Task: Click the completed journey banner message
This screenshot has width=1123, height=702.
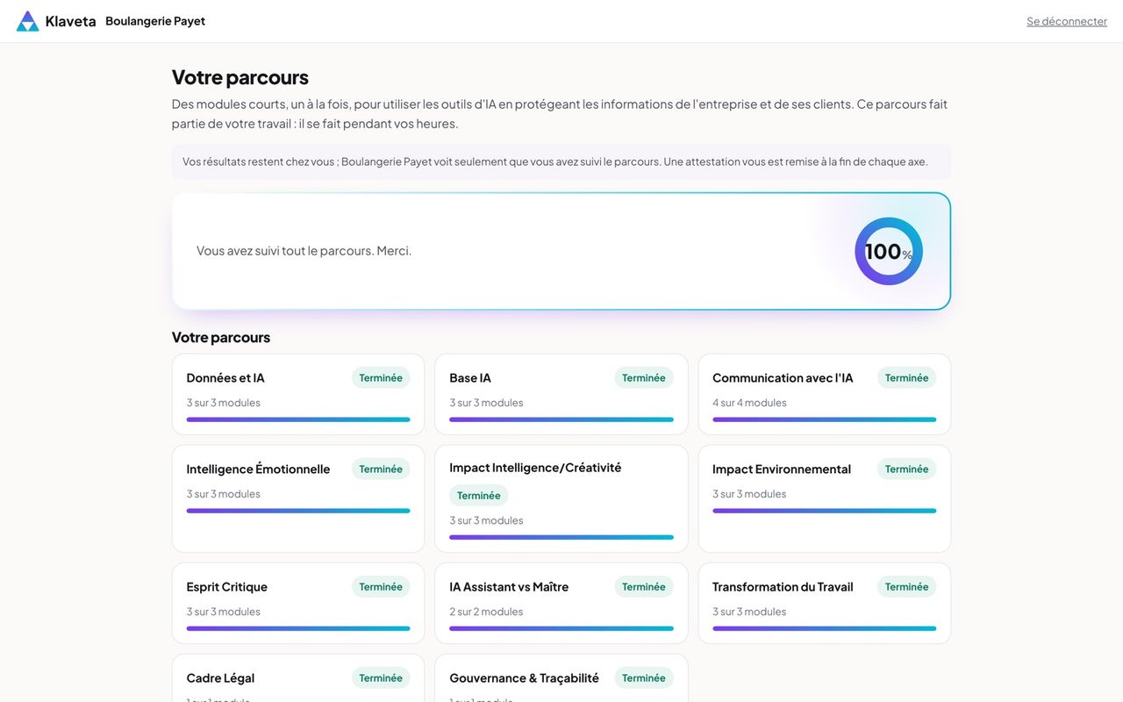Action: click(304, 250)
